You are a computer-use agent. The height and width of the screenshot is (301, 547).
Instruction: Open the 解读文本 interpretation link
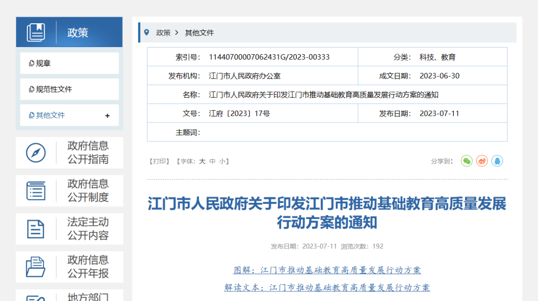(x=327, y=287)
